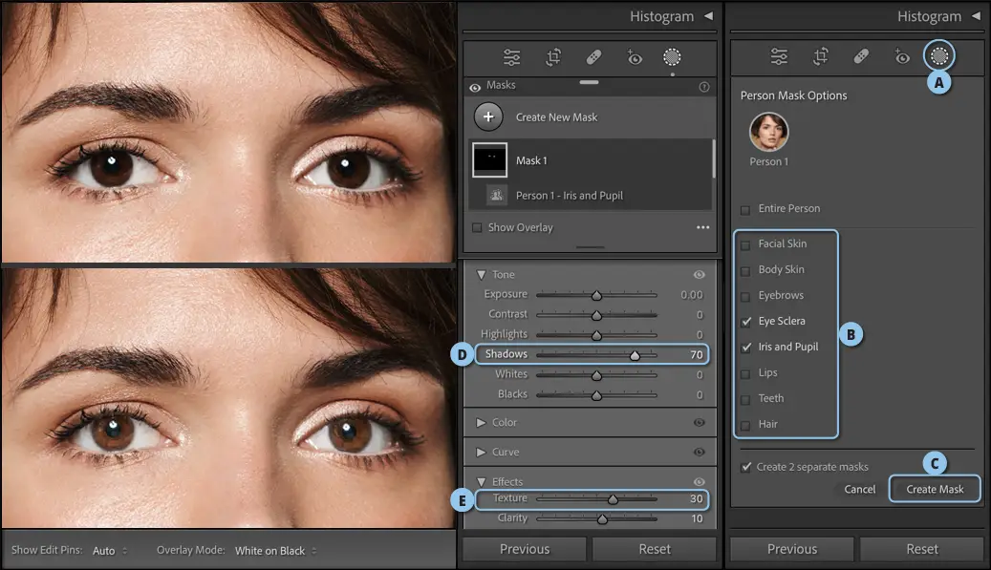Select Person 1 - Iris and Pupil component
The height and width of the screenshot is (570, 991).
click(569, 196)
